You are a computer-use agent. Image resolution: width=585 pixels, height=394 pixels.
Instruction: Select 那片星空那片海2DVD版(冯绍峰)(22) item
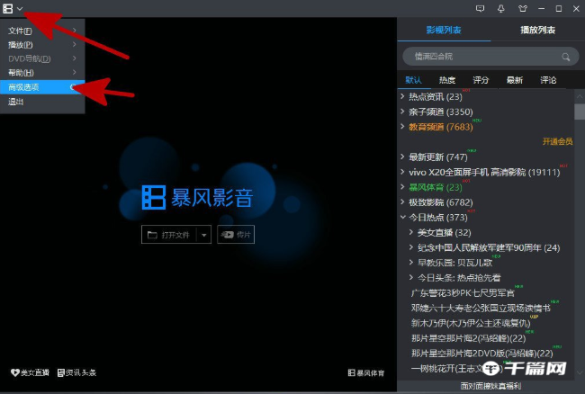coord(482,354)
